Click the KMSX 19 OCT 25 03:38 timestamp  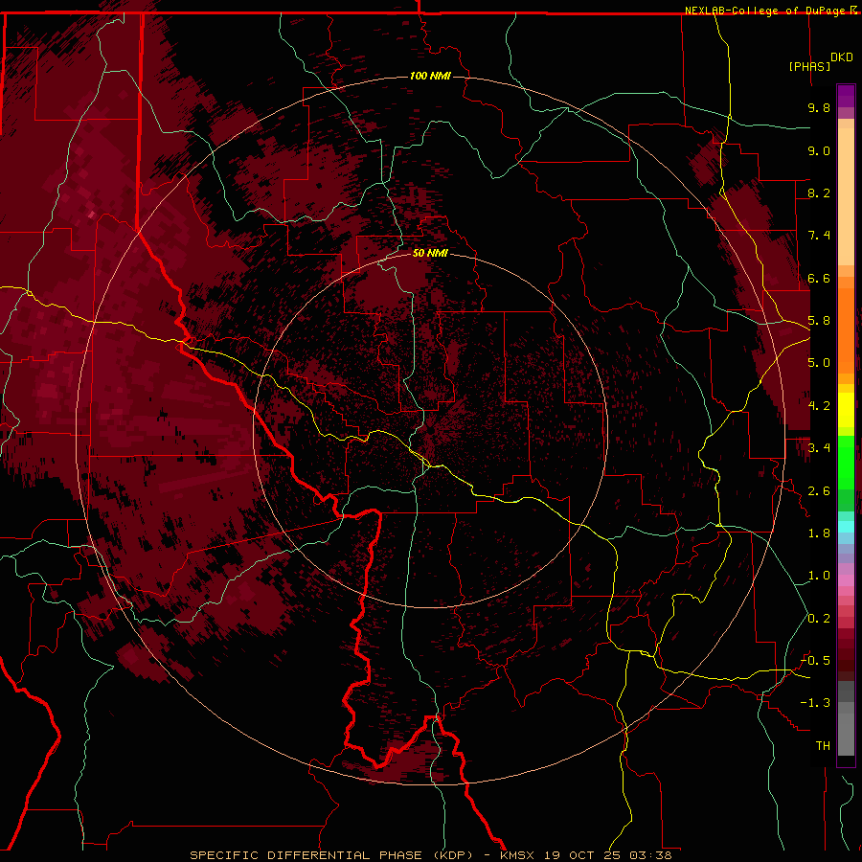[586, 855]
